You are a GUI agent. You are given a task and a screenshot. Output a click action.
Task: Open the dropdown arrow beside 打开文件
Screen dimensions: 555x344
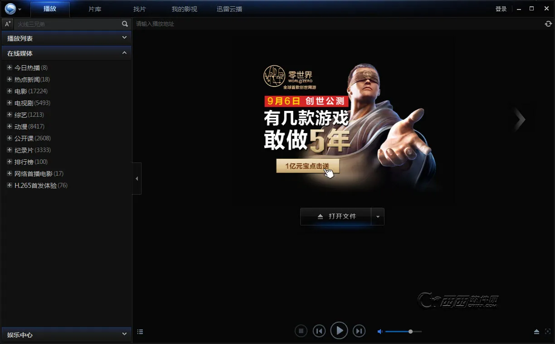(x=378, y=217)
